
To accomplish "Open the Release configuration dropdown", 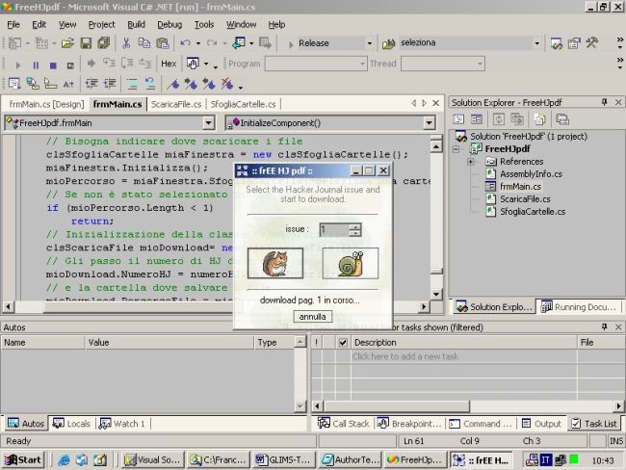I will pyautogui.click(x=369, y=43).
